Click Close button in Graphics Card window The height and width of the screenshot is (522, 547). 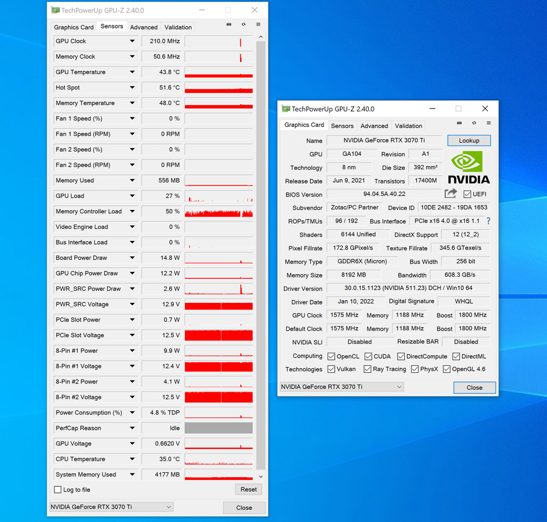coord(475,387)
